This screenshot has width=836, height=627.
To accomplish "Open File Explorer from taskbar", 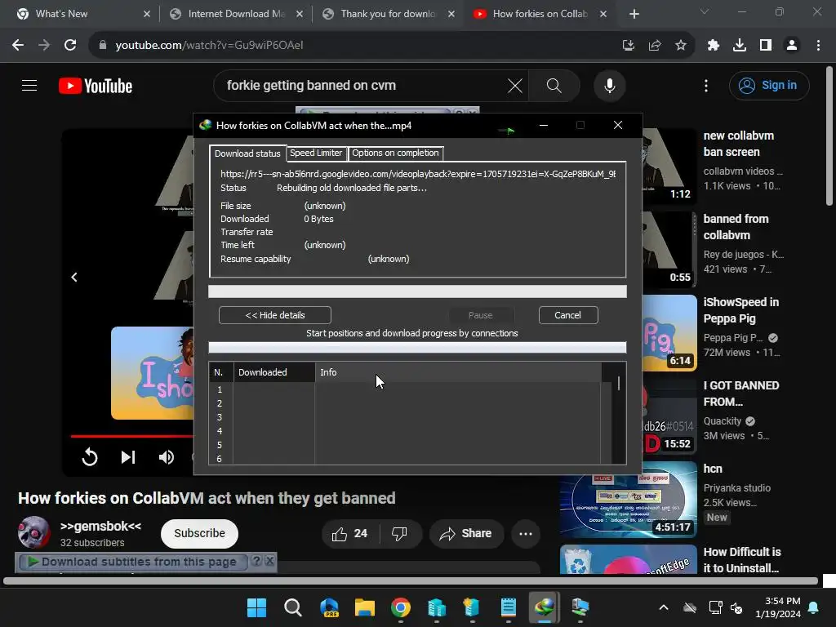I will (365, 607).
